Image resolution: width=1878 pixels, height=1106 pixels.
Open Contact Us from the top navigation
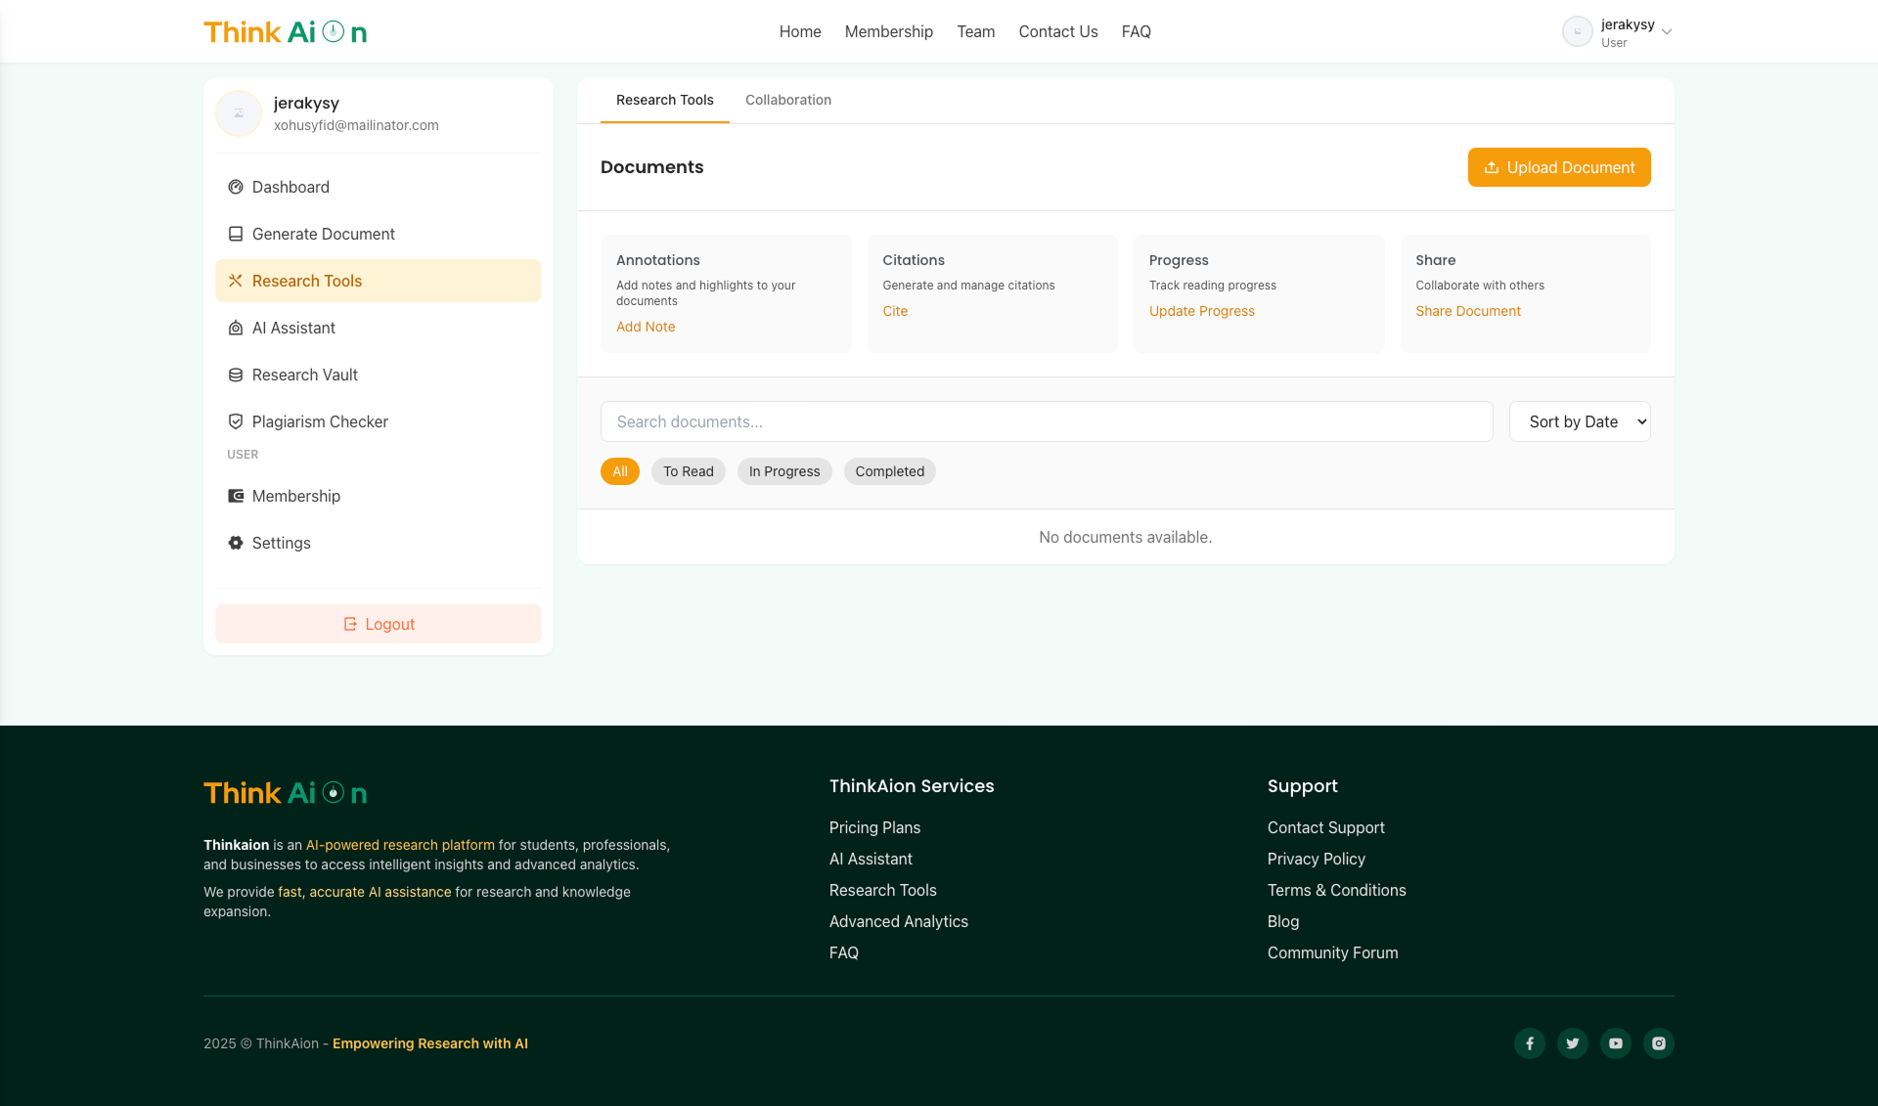pos(1057,31)
